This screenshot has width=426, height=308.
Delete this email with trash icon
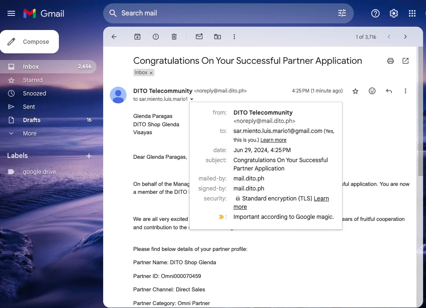pos(174,37)
